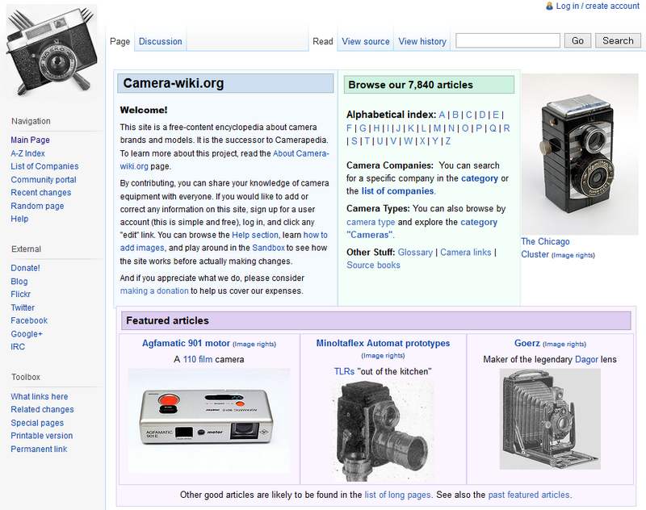The width and height of the screenshot is (646, 510).
Task: Browse alphabetical index letter A
Action: (442, 115)
